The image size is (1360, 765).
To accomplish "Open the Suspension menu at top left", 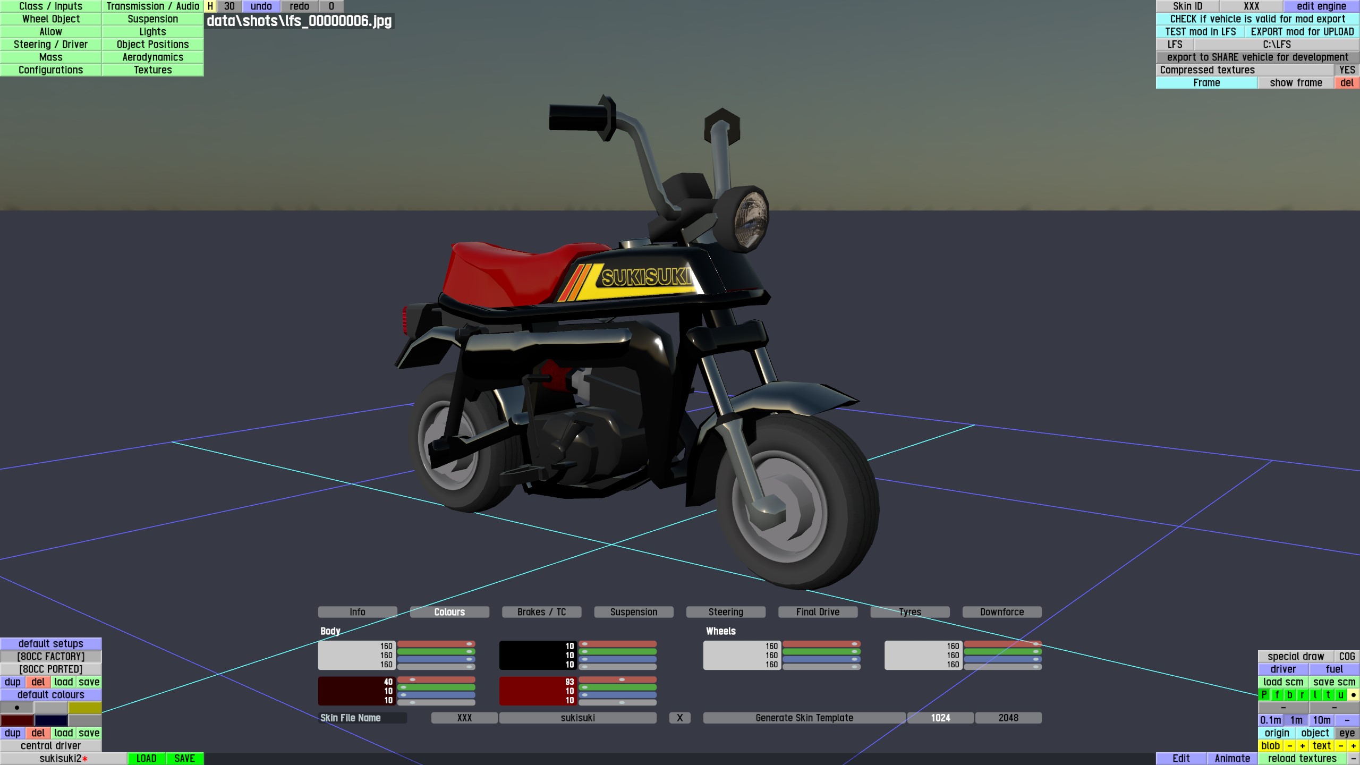I will [152, 19].
